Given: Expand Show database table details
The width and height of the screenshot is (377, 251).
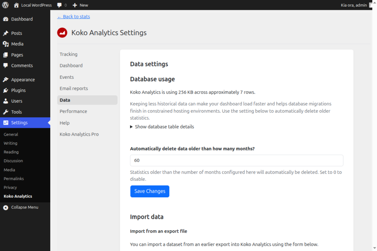Looking at the screenshot, I should [162, 127].
